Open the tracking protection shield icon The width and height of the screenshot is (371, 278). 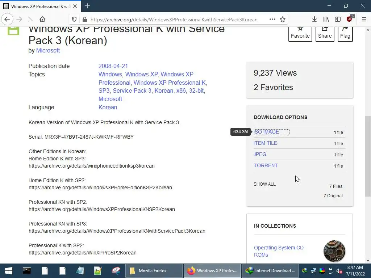[x=74, y=20]
